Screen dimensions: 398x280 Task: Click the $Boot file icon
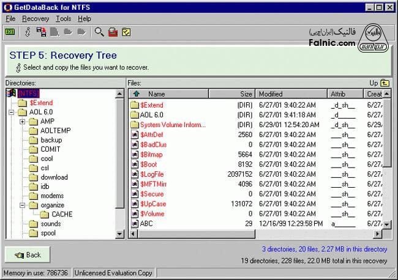pyautogui.click(x=135, y=164)
